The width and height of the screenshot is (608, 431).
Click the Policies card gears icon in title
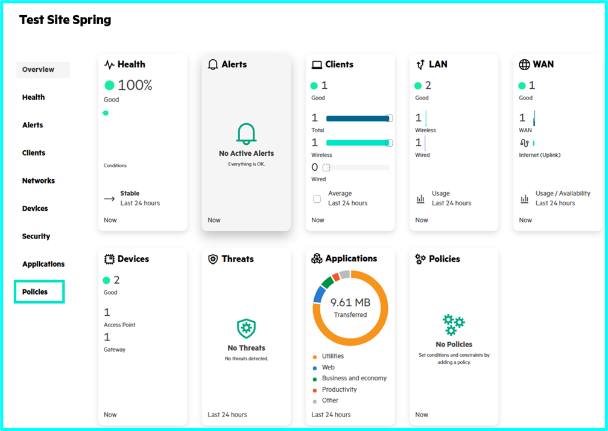click(x=420, y=259)
